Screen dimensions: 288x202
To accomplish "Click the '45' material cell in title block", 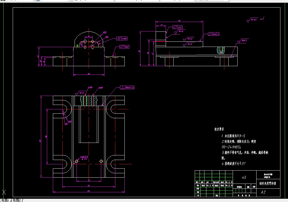I will tap(244, 177).
